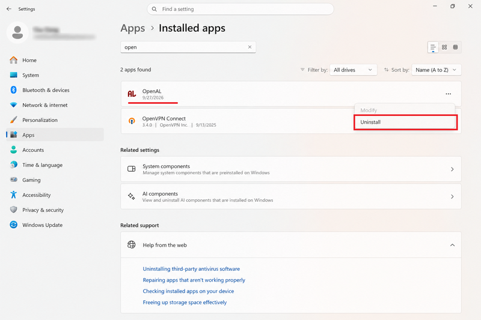Open AI components settings
Image resolution: width=481 pixels, height=320 pixels.
tap(291, 196)
